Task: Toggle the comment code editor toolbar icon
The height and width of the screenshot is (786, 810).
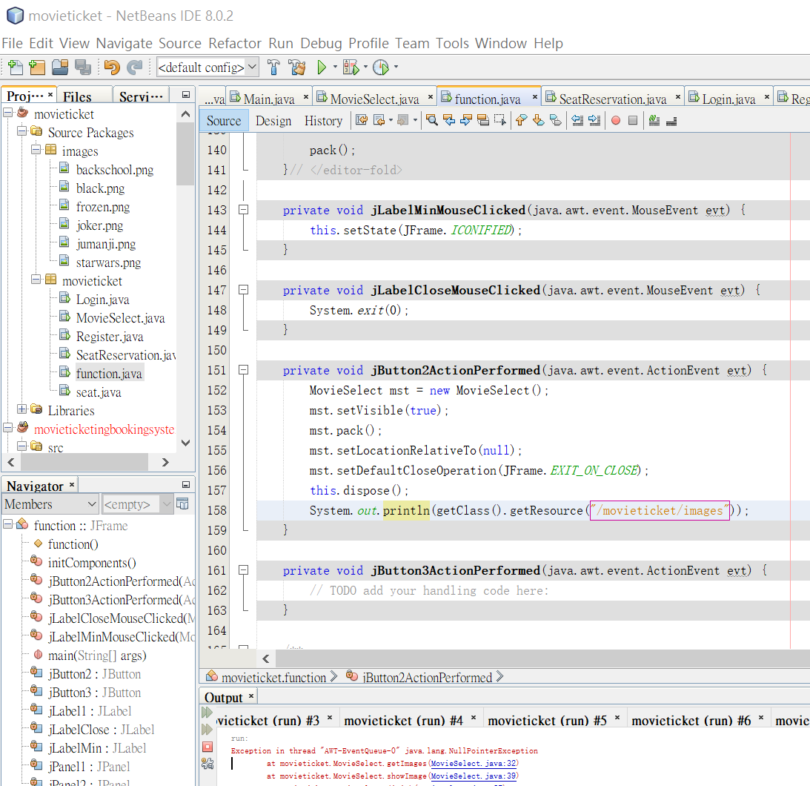Action: tap(654, 120)
